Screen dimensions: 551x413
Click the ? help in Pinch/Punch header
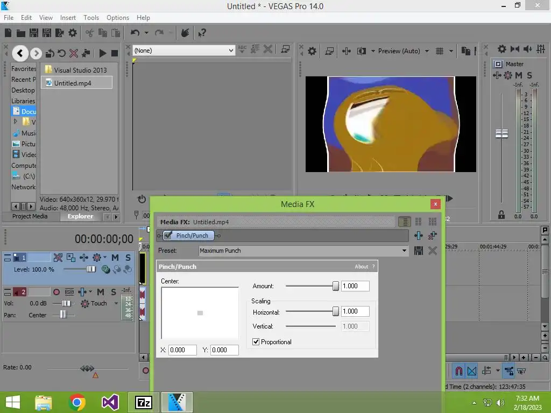coord(373,267)
